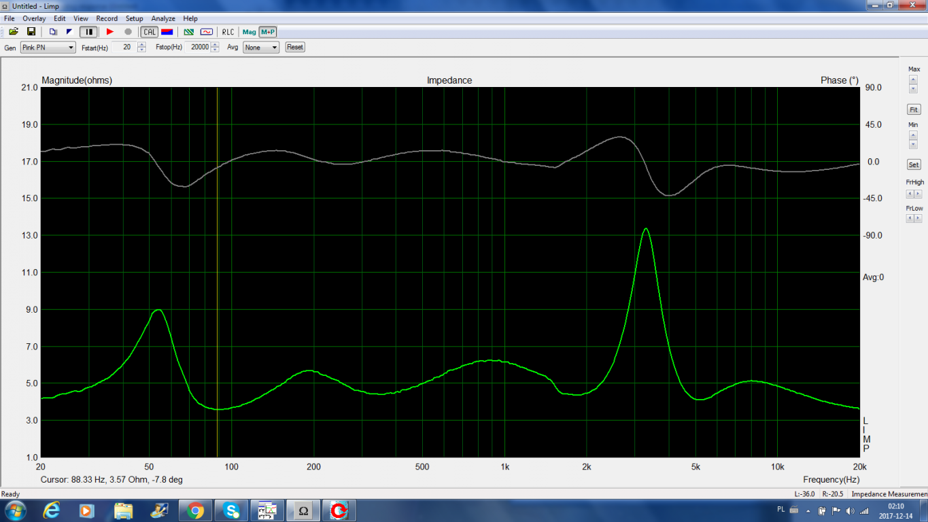Viewport: 928px width, 522px height.
Task: Click the copy icon in the toolbar
Action: [53, 32]
